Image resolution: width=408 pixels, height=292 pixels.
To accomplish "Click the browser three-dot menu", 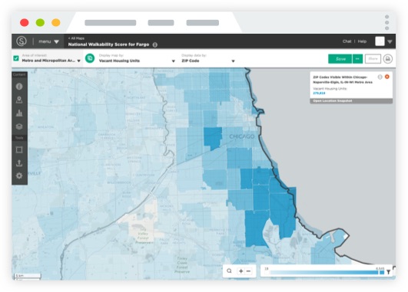I will [387, 22].
